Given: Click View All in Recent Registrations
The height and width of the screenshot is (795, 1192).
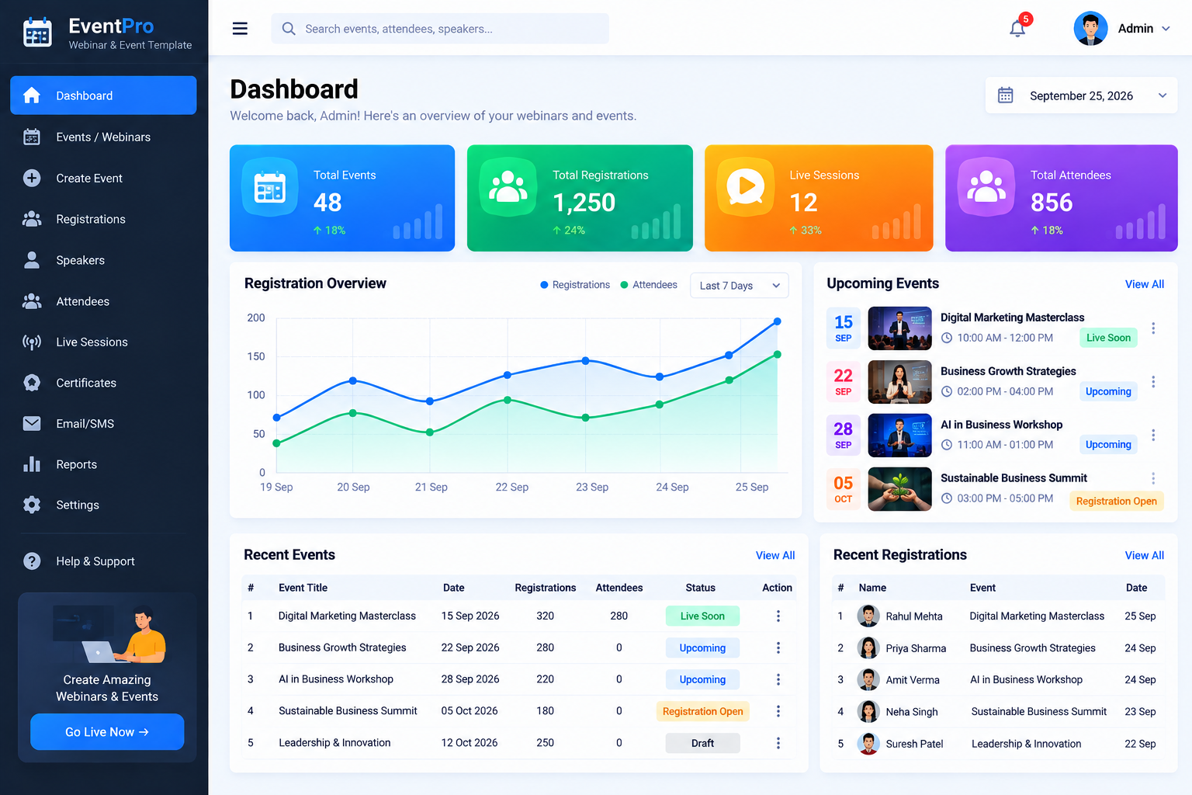Looking at the screenshot, I should click(x=1145, y=555).
